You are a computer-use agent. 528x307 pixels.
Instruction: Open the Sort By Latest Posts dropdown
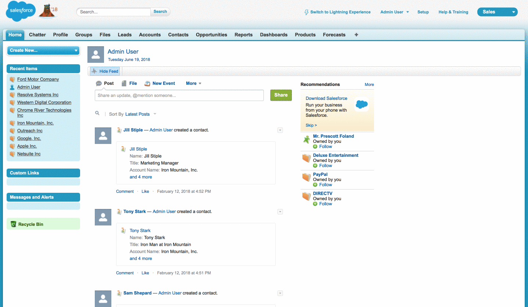[141, 114]
